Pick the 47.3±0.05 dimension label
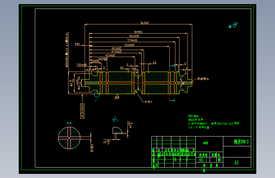This screenshot has width=275, height=178. tap(116, 52)
